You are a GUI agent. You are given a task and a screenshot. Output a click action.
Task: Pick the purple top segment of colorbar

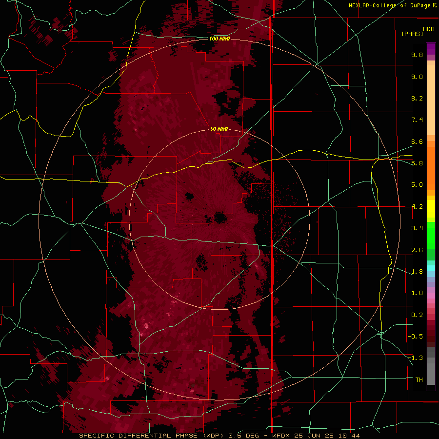tap(431, 49)
